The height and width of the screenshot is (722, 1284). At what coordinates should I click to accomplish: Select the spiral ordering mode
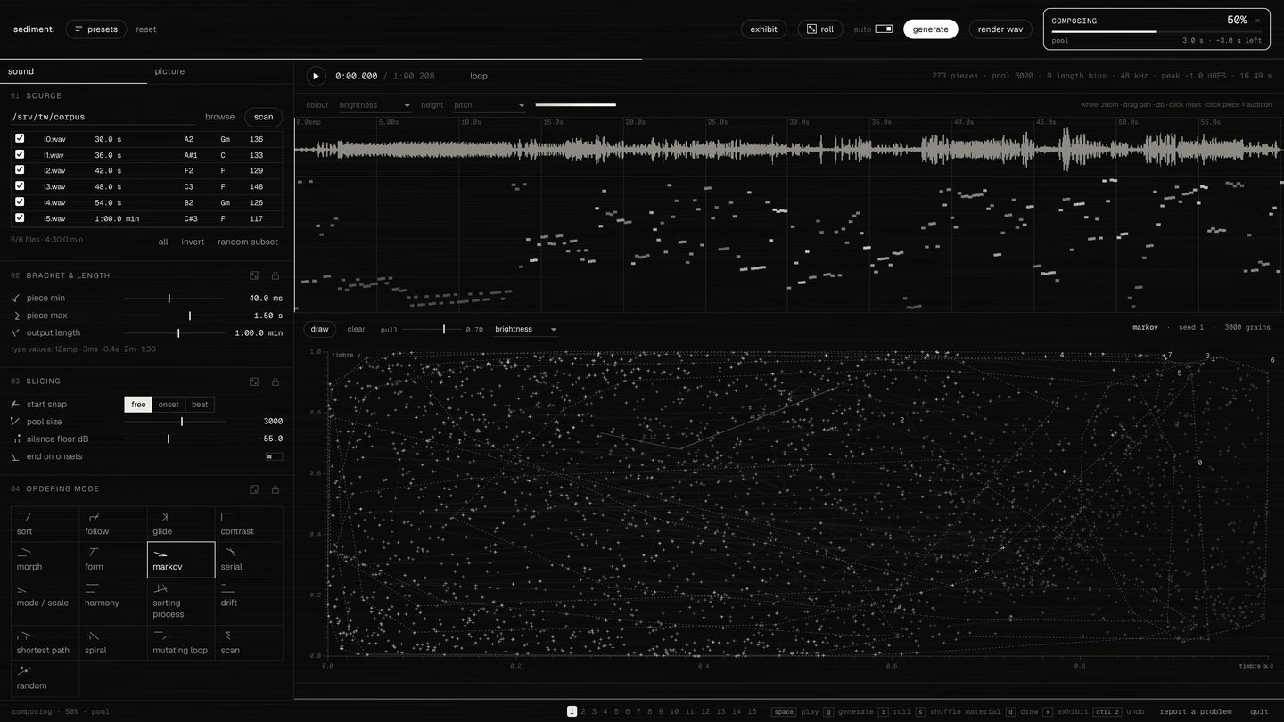point(113,643)
